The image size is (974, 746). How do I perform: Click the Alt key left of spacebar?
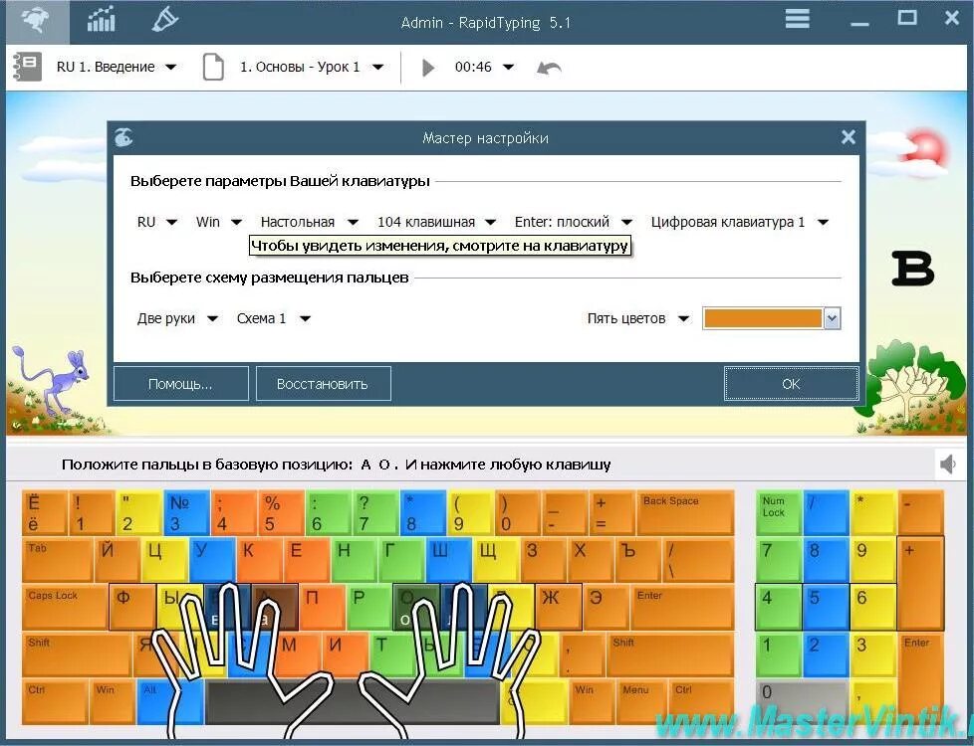[170, 701]
